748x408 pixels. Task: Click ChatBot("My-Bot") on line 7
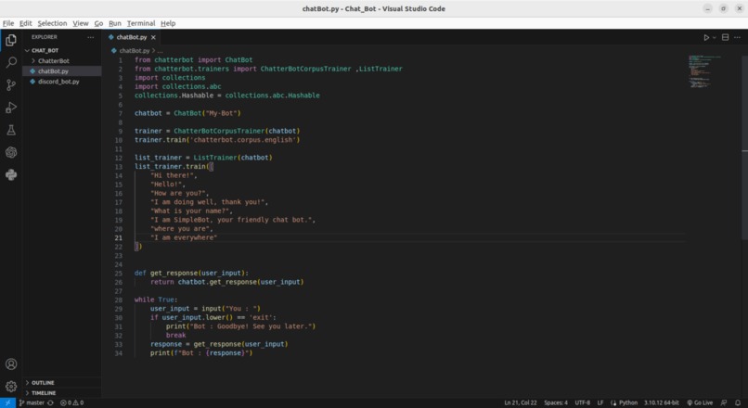[x=207, y=113]
